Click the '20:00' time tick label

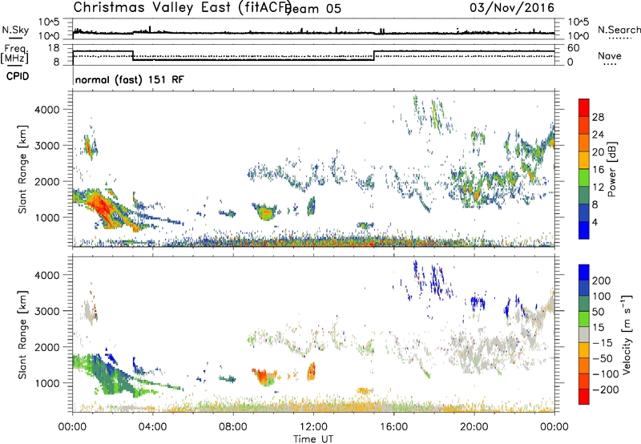coord(474,426)
